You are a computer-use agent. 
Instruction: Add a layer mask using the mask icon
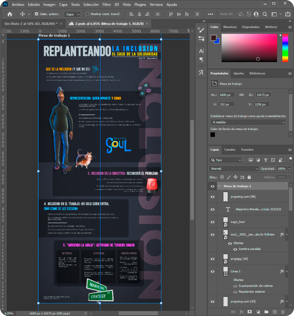tap(250, 312)
